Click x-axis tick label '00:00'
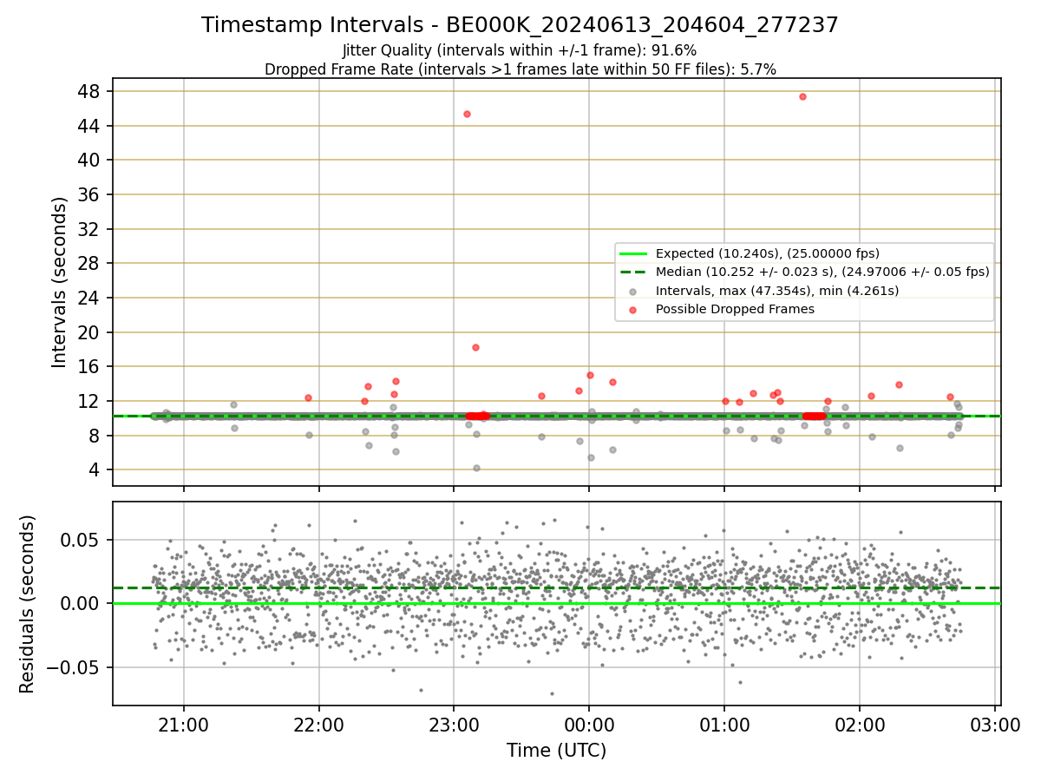Image resolution: width=1041 pixels, height=781 pixels. coord(589,724)
